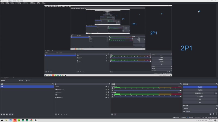The height and width of the screenshot is (122, 218).
Task: Open the Scene Collection (场景集合) menu
Action: [x=32, y=3]
